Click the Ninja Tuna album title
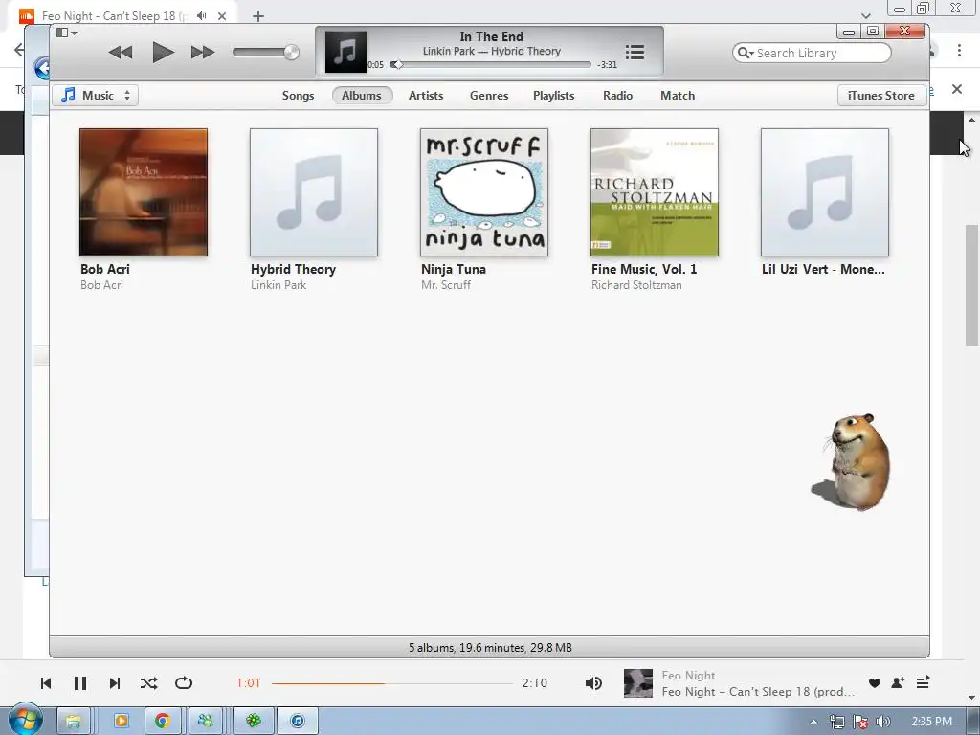The image size is (980, 735). click(453, 269)
